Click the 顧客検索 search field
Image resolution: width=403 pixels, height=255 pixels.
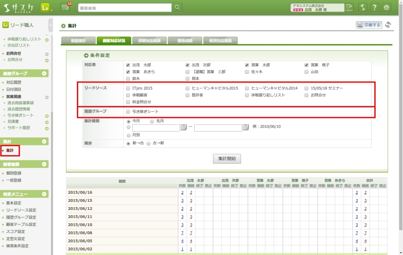click(x=124, y=8)
